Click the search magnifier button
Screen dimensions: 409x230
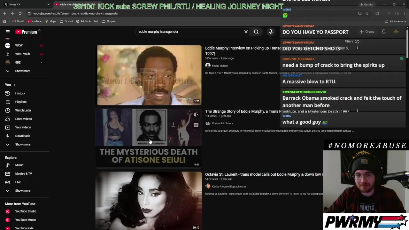256,32
